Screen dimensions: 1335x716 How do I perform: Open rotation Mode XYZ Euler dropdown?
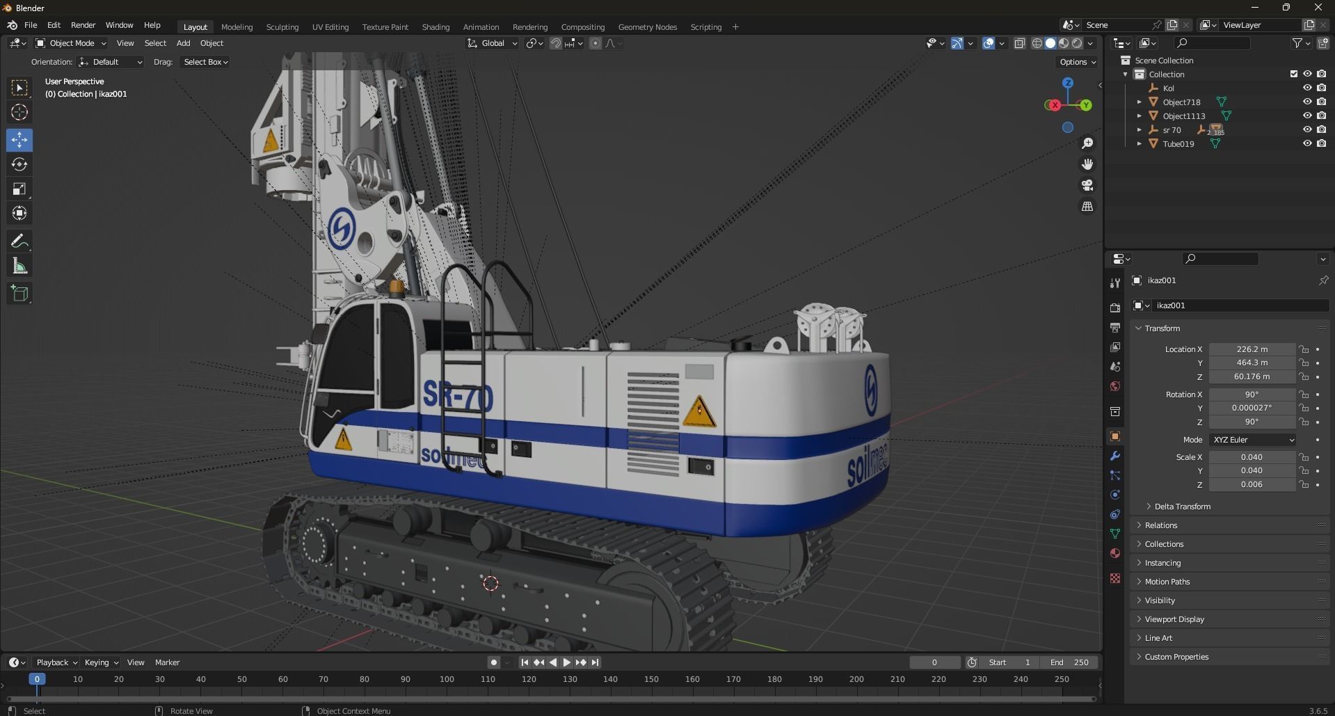point(1252,440)
